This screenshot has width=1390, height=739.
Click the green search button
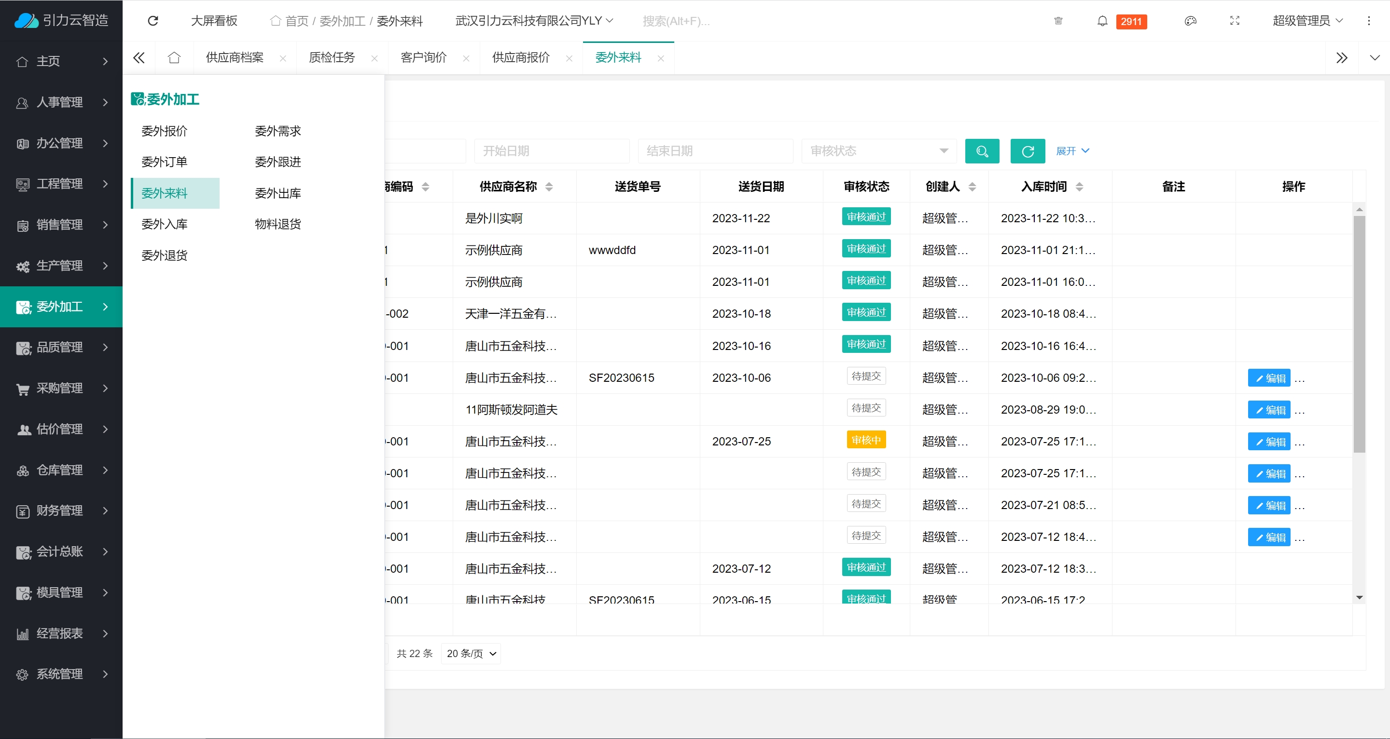click(982, 151)
